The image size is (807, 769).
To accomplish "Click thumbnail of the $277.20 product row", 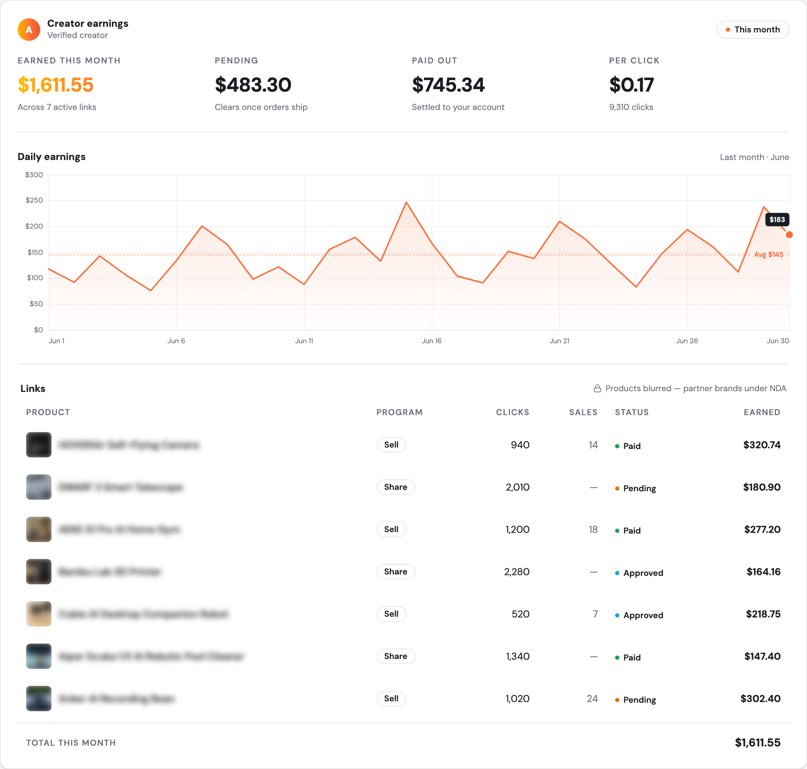I will point(38,529).
